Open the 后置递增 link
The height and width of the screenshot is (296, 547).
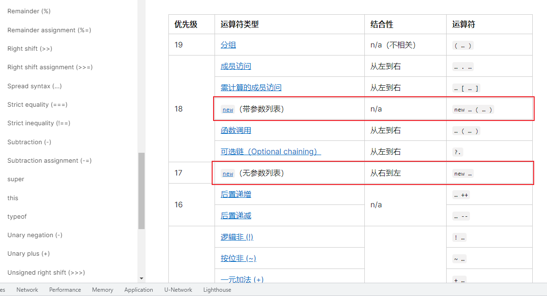(x=235, y=194)
